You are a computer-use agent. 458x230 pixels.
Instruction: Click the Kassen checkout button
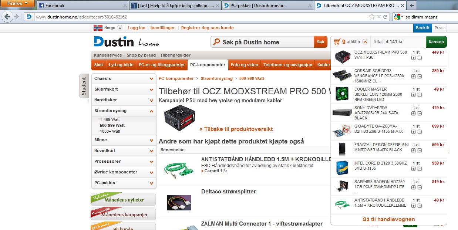436,42
